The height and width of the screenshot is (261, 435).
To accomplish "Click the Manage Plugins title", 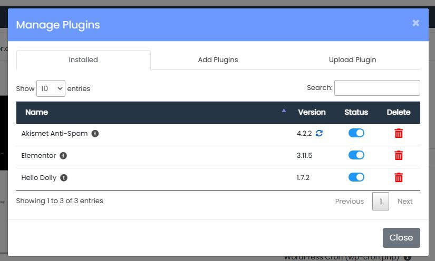I will (x=58, y=25).
